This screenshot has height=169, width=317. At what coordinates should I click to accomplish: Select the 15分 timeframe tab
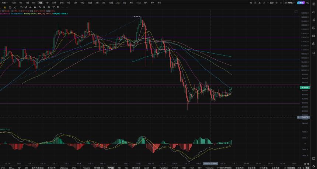click(x=13, y=3)
